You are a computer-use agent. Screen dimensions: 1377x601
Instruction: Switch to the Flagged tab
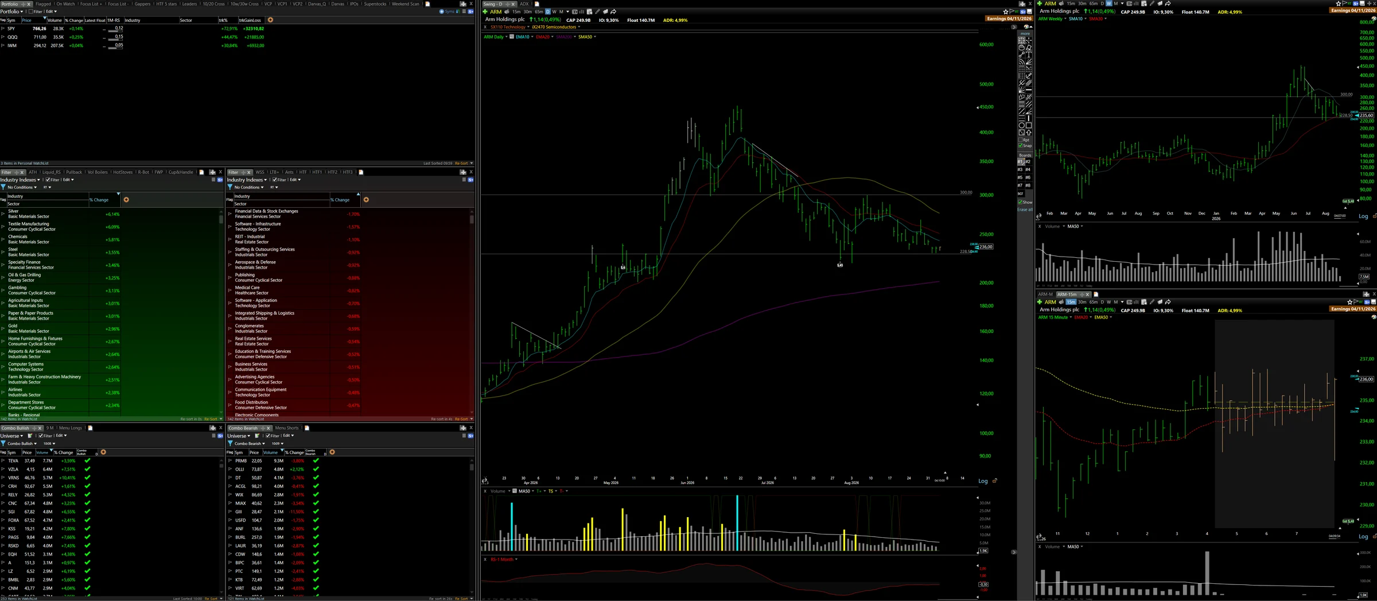click(x=43, y=4)
